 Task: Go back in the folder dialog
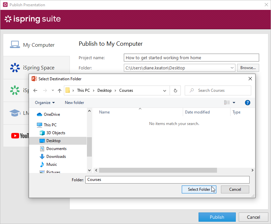click(x=35, y=90)
